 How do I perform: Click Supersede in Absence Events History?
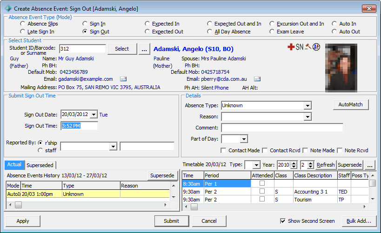click(162, 175)
